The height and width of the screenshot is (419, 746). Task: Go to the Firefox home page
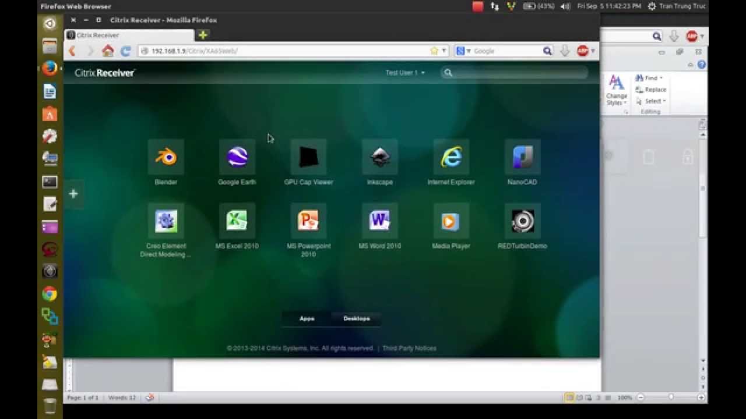click(x=108, y=51)
